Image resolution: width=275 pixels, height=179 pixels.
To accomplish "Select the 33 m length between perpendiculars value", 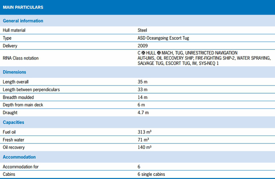I will pyautogui.click(x=142, y=89).
